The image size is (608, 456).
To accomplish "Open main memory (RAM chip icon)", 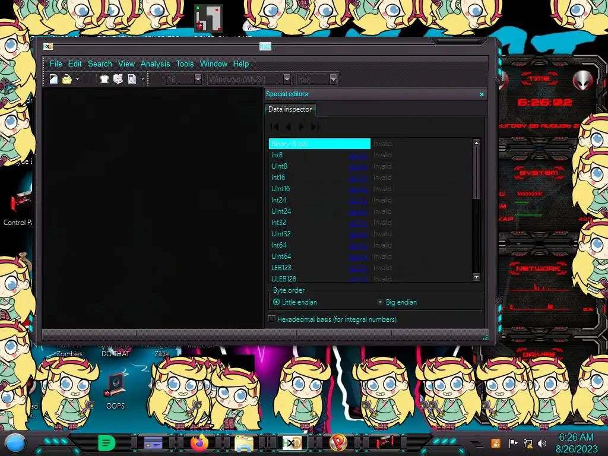I will [x=104, y=79].
